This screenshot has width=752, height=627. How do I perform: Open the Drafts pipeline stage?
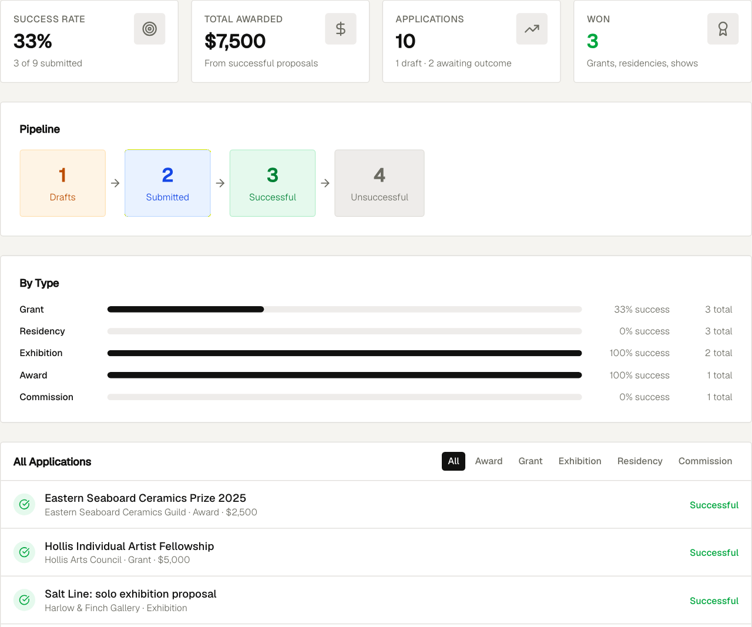click(x=63, y=183)
